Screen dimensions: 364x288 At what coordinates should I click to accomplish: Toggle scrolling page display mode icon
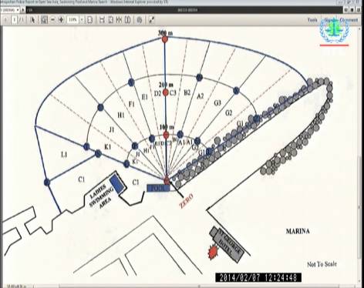(120, 20)
